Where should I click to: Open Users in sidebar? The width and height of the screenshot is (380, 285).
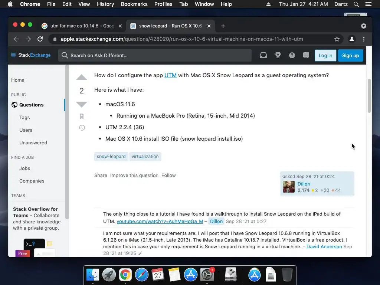pos(26,130)
